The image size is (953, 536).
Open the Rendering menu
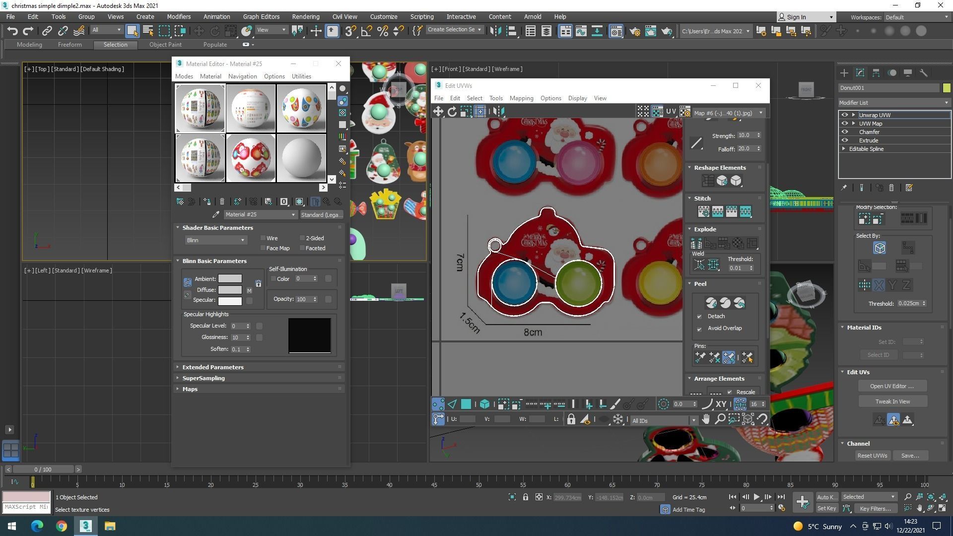click(305, 16)
